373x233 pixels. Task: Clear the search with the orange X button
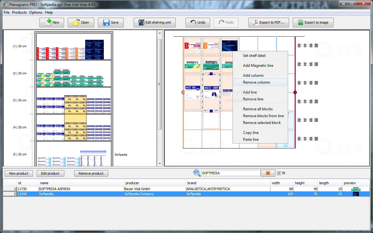click(268, 173)
